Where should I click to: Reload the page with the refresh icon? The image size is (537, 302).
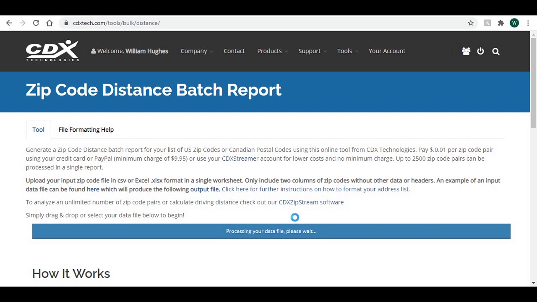[36, 23]
